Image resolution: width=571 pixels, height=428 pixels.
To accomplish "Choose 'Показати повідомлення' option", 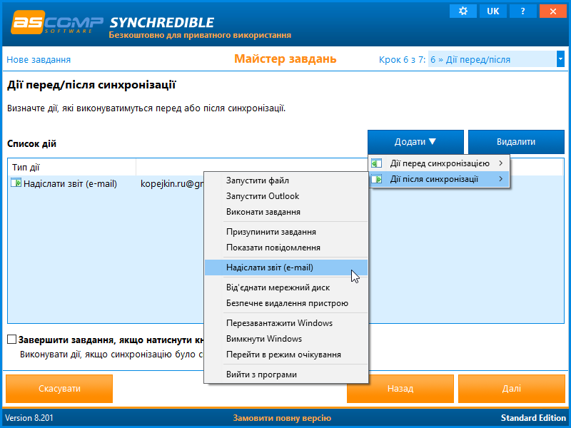I will [x=286, y=248].
